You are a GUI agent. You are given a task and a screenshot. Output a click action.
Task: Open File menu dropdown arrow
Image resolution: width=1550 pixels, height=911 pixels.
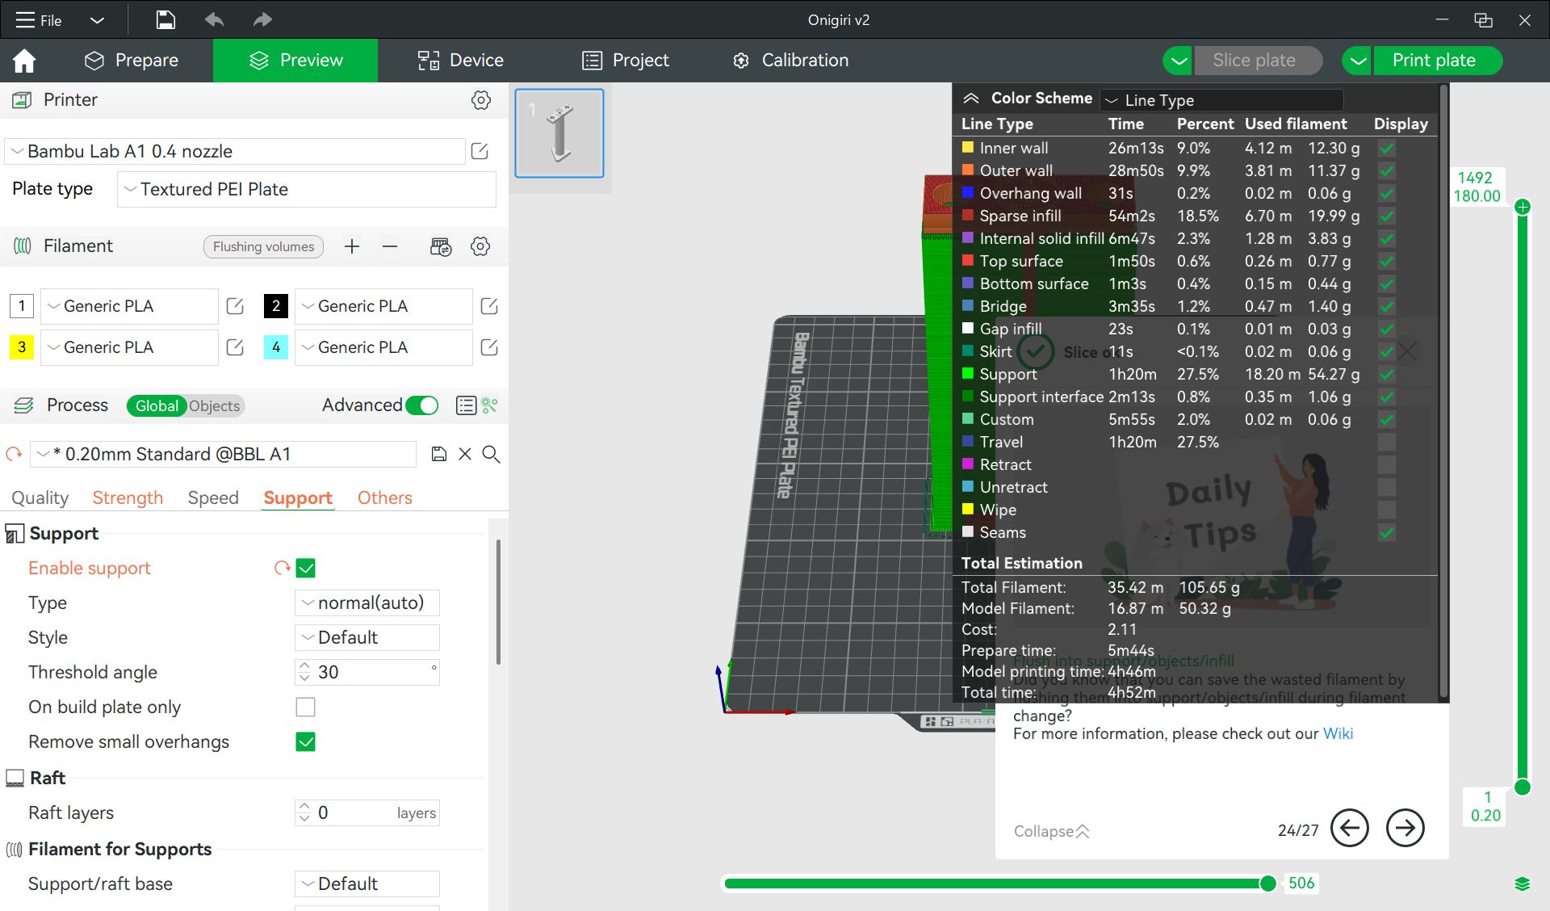tap(97, 20)
